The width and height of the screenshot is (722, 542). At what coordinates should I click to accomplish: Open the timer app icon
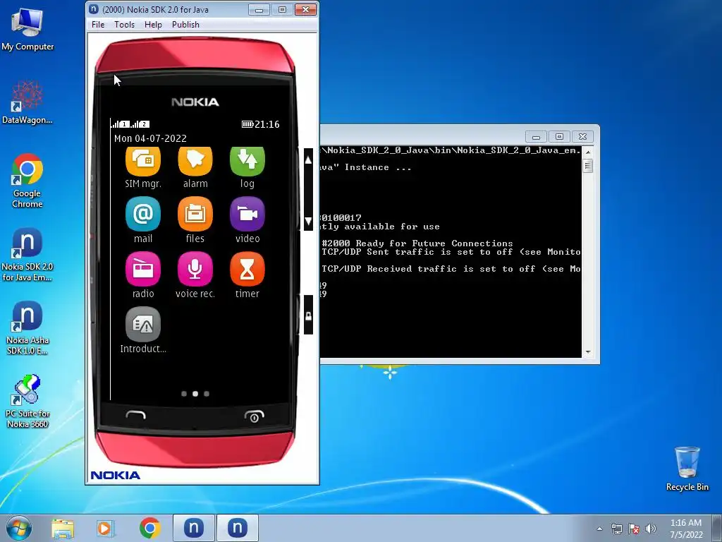click(247, 269)
